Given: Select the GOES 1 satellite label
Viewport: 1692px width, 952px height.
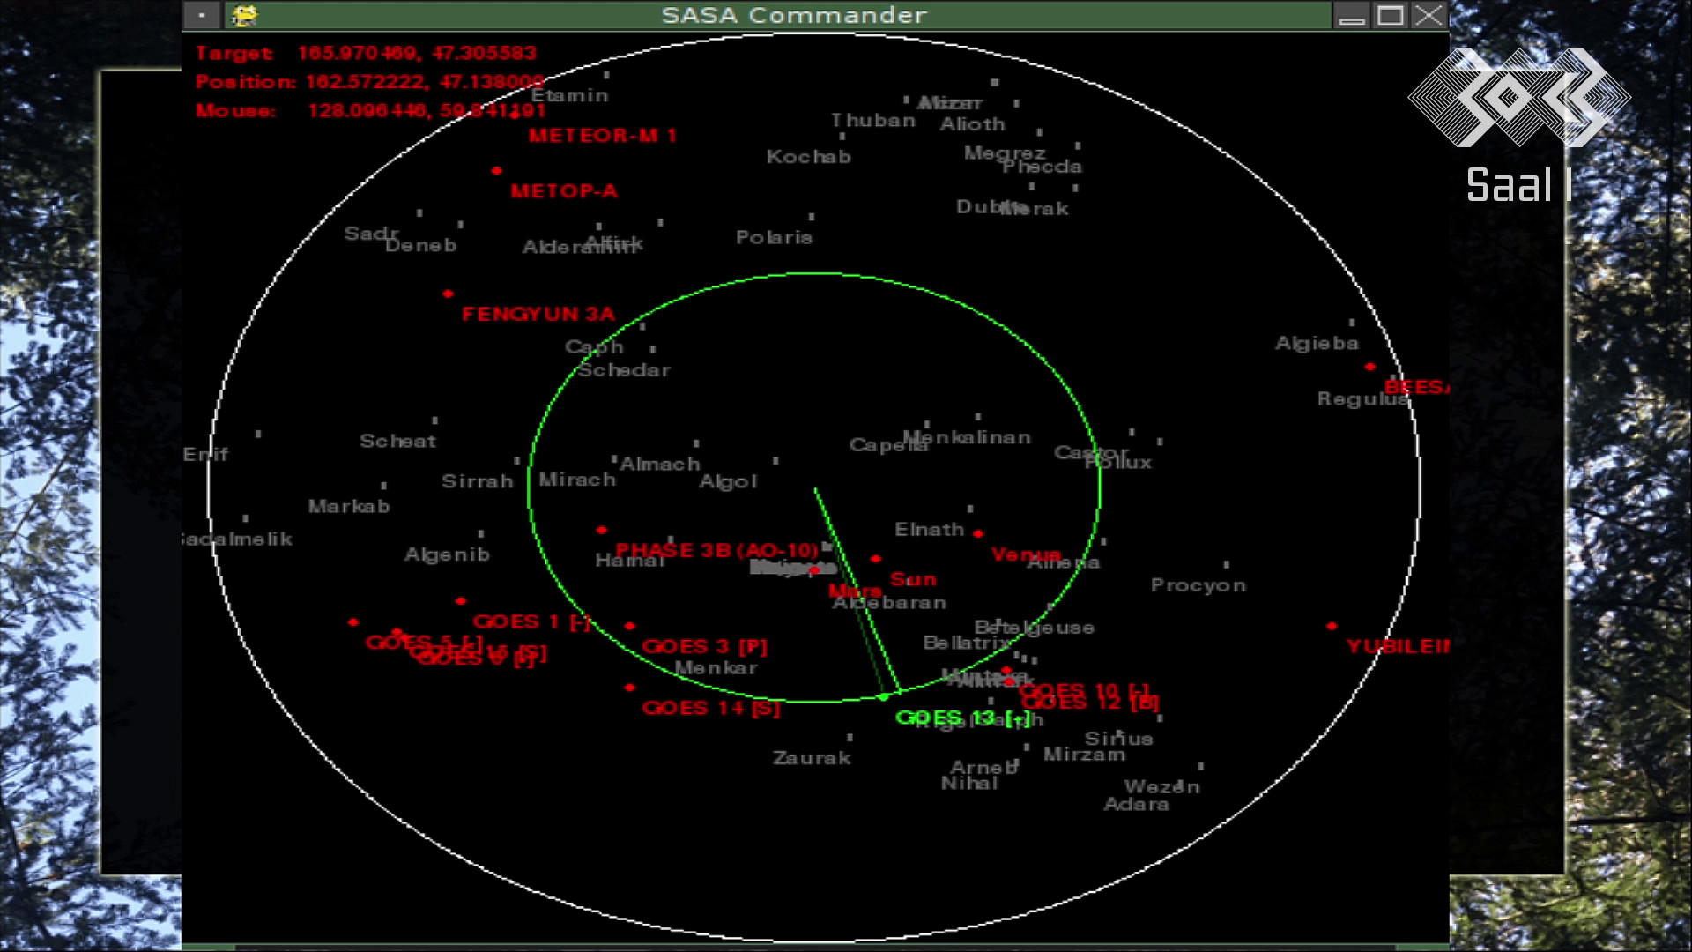Looking at the screenshot, I should tap(531, 621).
